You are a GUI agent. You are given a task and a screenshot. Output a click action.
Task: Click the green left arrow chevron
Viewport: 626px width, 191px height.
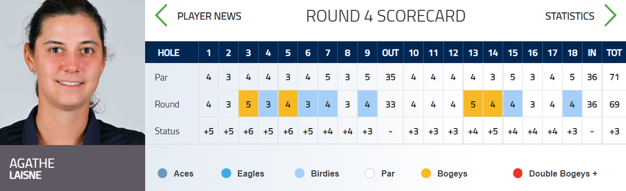coord(162,15)
